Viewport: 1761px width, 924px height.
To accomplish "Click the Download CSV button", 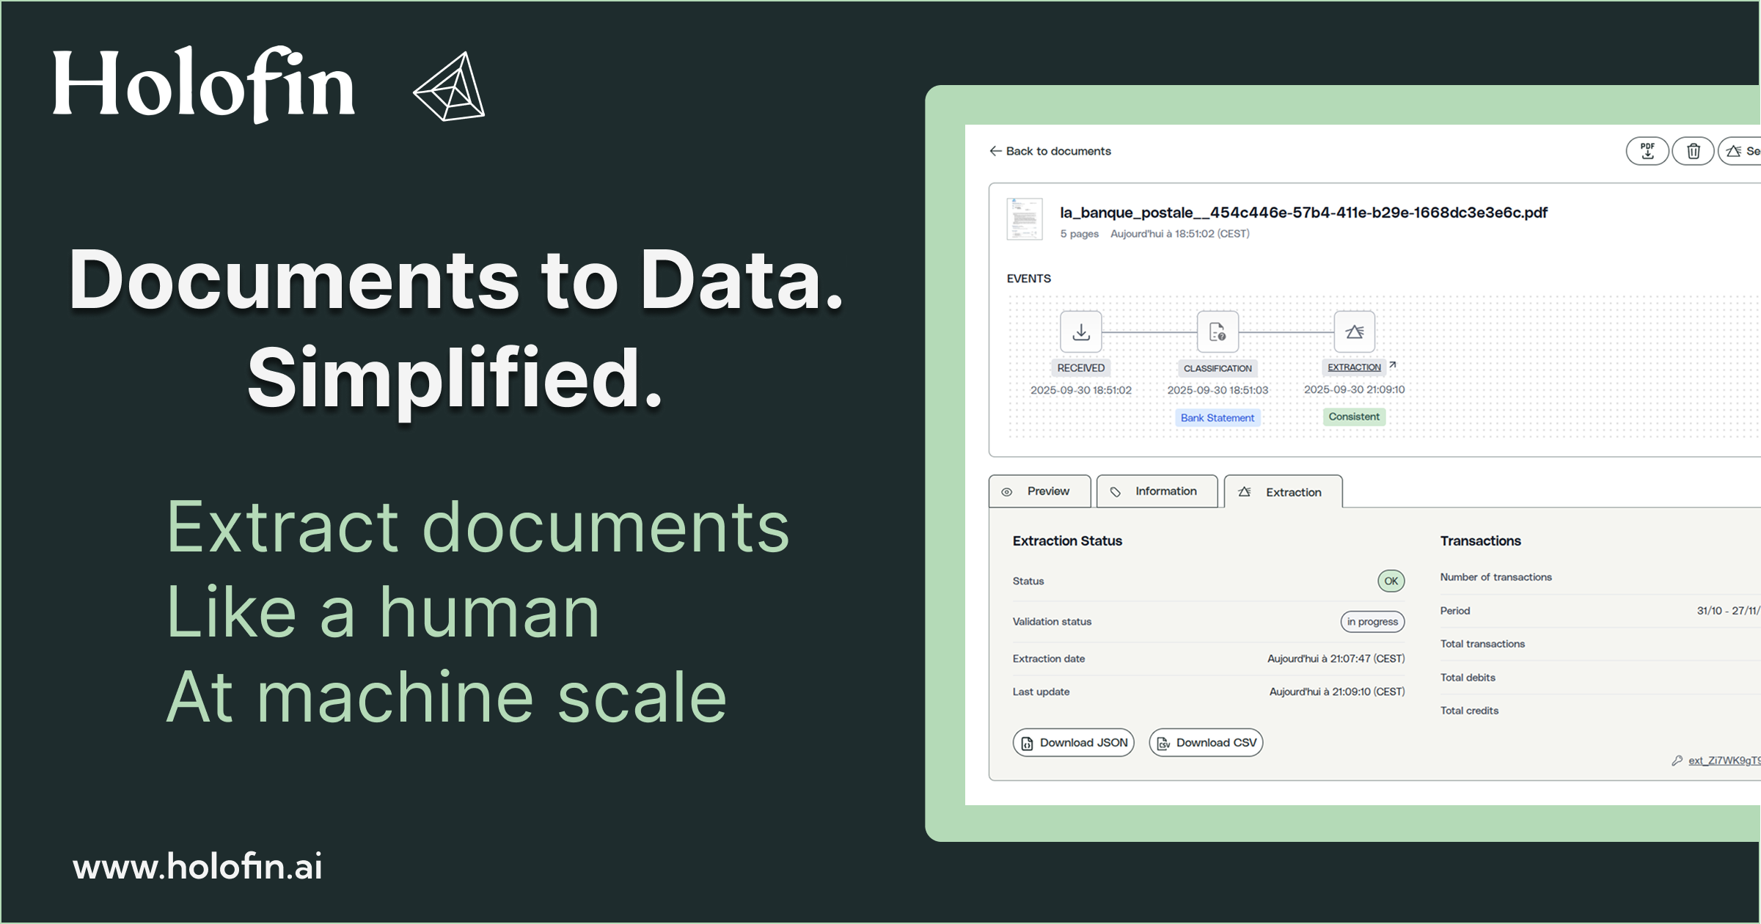I will (x=1206, y=743).
